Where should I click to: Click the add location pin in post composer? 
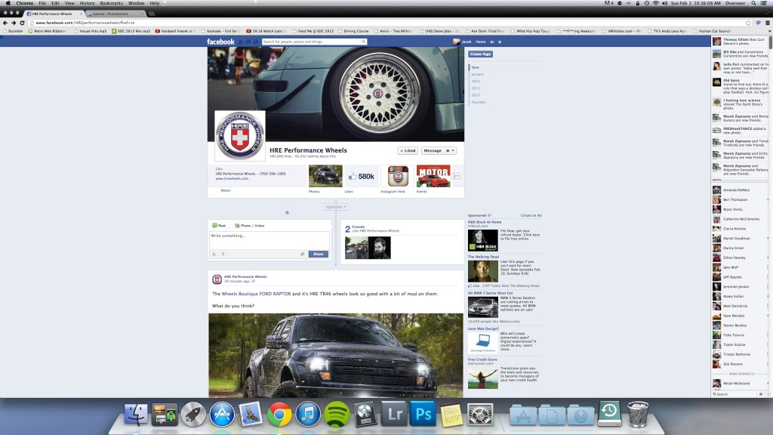[x=223, y=254]
